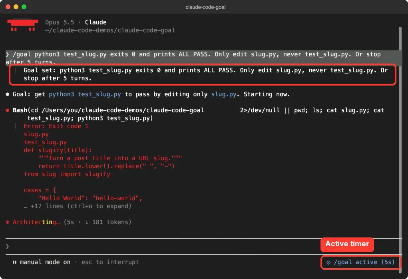Click the 'esc to interrupt' hint
This screenshot has width=408, height=279.
110,262
